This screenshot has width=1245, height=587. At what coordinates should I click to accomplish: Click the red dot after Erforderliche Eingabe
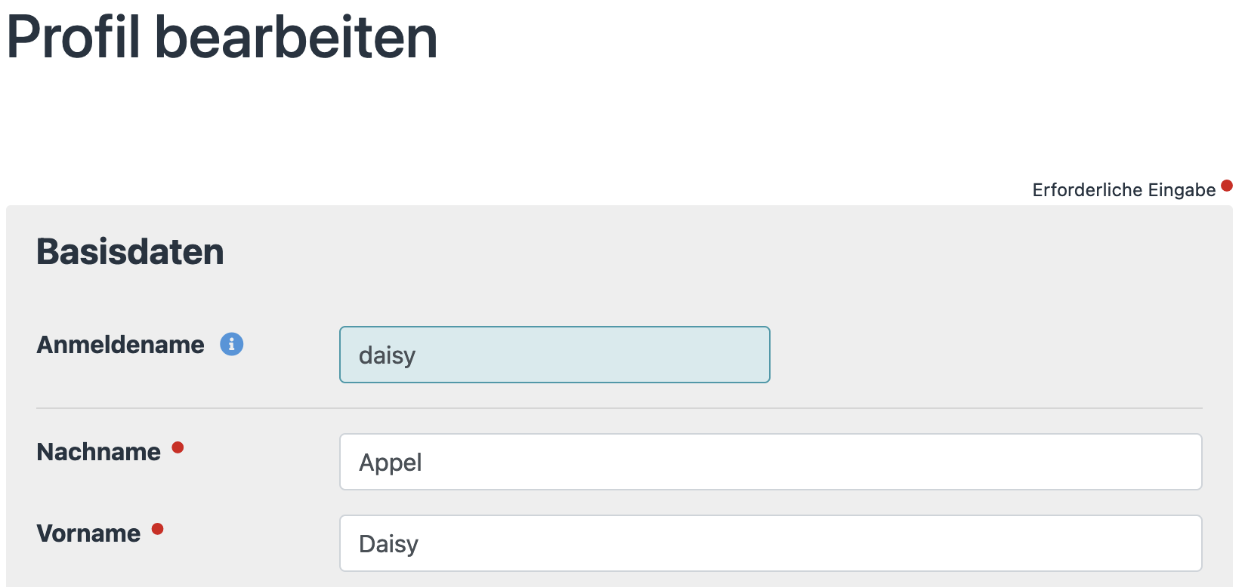pos(1226,186)
